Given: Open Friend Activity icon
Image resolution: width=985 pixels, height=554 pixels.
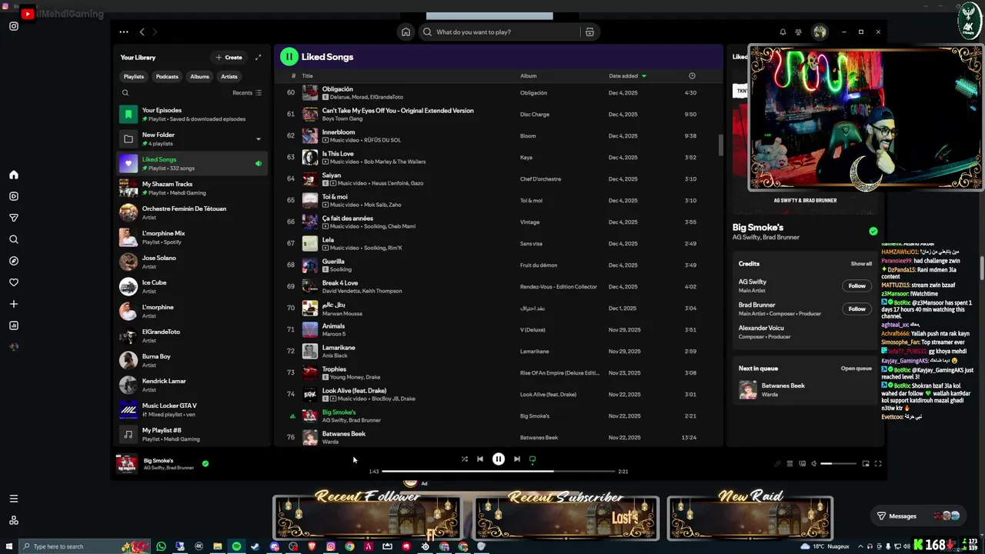Looking at the screenshot, I should (798, 32).
